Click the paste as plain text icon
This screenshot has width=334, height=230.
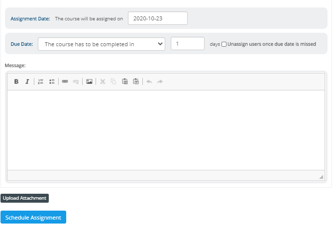pos(136,81)
